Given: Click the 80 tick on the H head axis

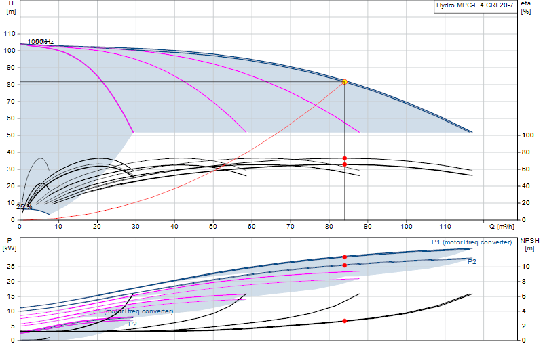Looking at the screenshot, I should [11, 85].
